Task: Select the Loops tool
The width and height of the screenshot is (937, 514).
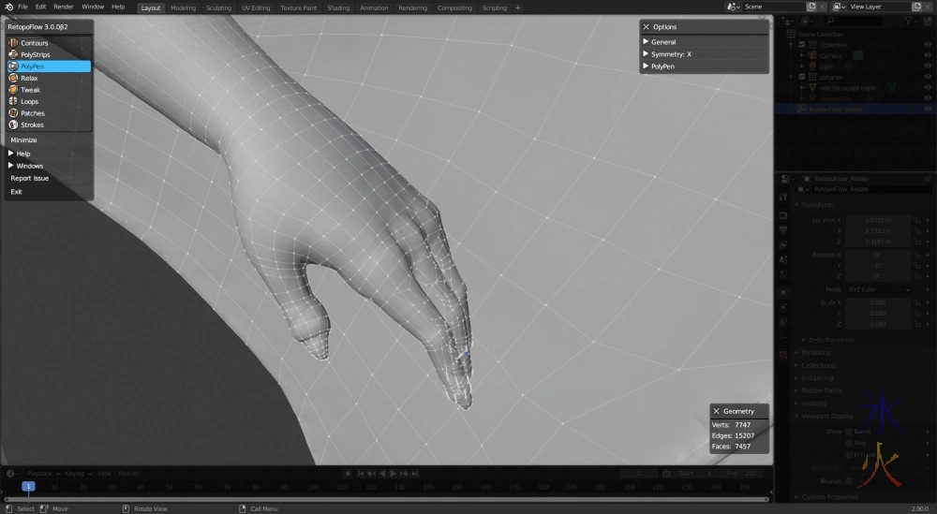Action: tap(29, 101)
